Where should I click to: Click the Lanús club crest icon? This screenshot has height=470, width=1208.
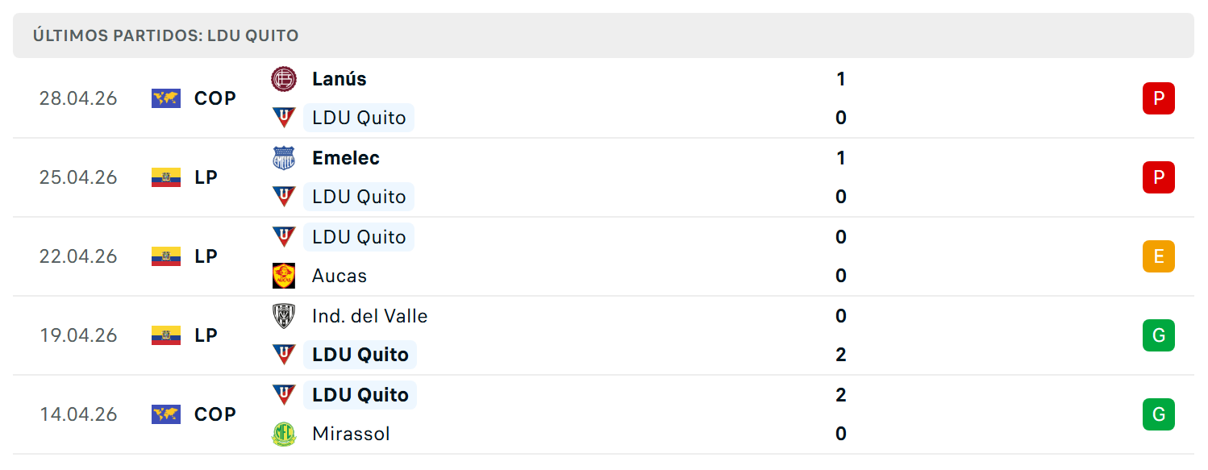pos(284,79)
